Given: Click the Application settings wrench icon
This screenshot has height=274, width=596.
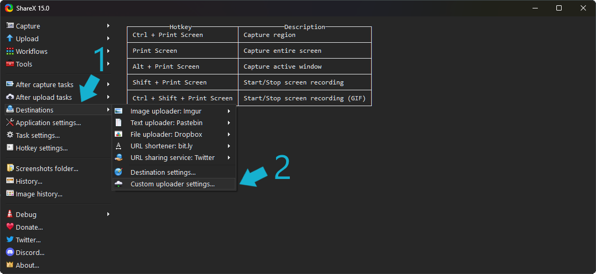Looking at the screenshot, I should tap(10, 122).
